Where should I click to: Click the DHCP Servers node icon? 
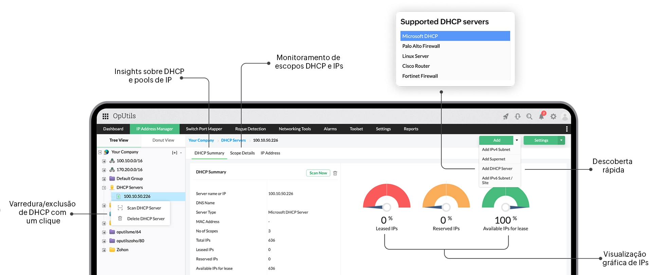click(x=112, y=187)
